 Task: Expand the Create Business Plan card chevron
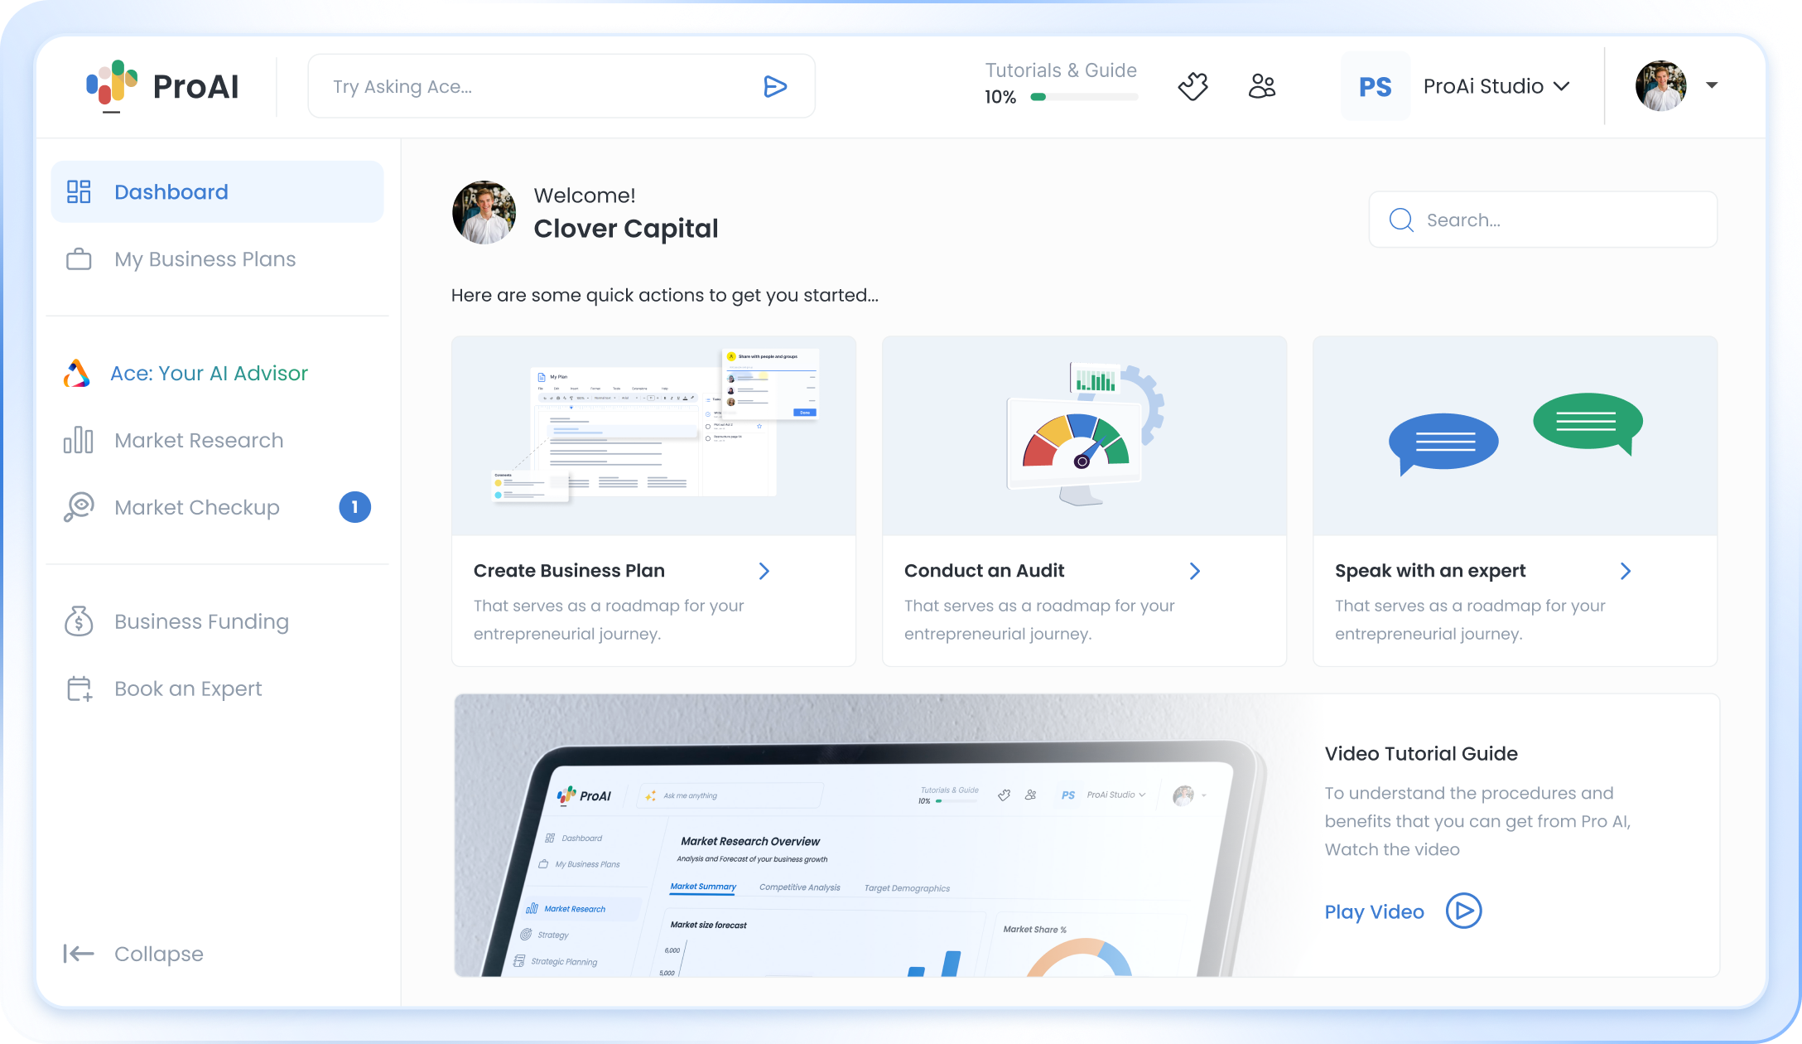coord(764,571)
